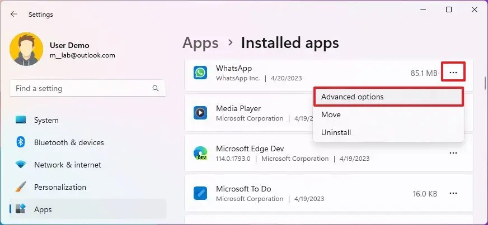Open System settings in sidebar
Screen dimensions: 488x225
pyautogui.click(x=88, y=120)
